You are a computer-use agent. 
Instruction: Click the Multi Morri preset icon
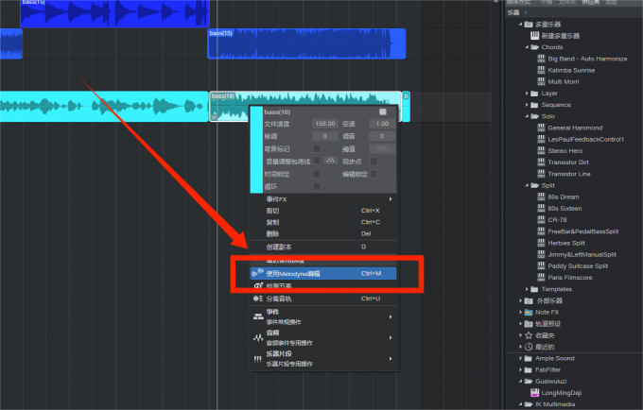pos(541,81)
